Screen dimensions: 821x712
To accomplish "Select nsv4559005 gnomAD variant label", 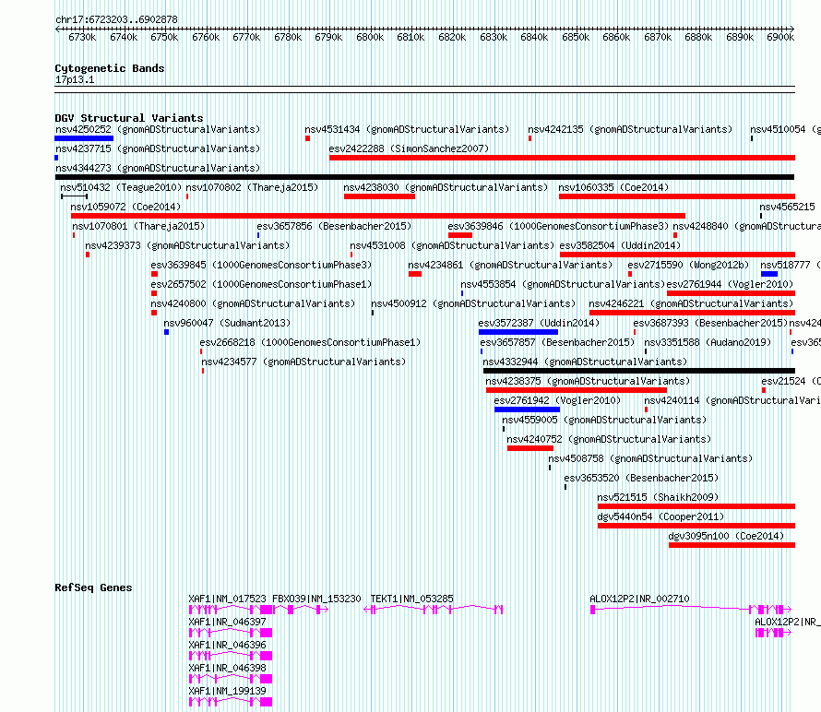I will pyautogui.click(x=604, y=420).
